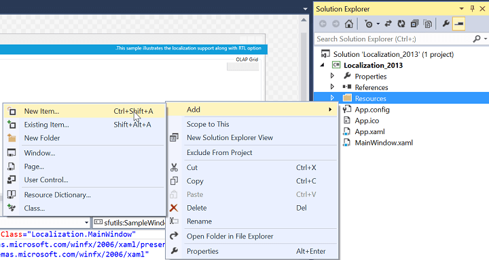The image size is (489, 260).
Task: Open Solution Explorer window position dropdown
Action: click(x=462, y=9)
